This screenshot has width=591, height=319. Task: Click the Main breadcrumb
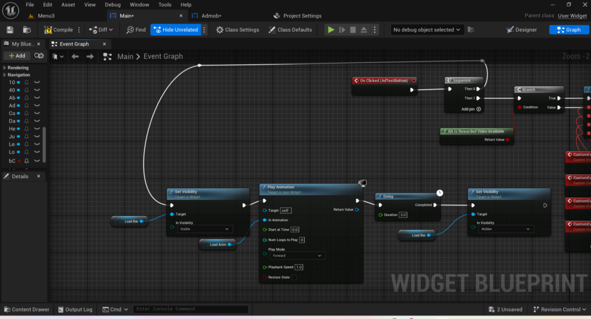pyautogui.click(x=125, y=56)
